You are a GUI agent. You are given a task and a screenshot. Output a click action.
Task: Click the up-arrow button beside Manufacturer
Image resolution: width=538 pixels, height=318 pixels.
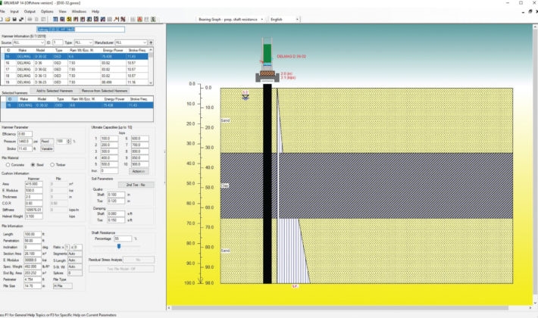(x=152, y=43)
